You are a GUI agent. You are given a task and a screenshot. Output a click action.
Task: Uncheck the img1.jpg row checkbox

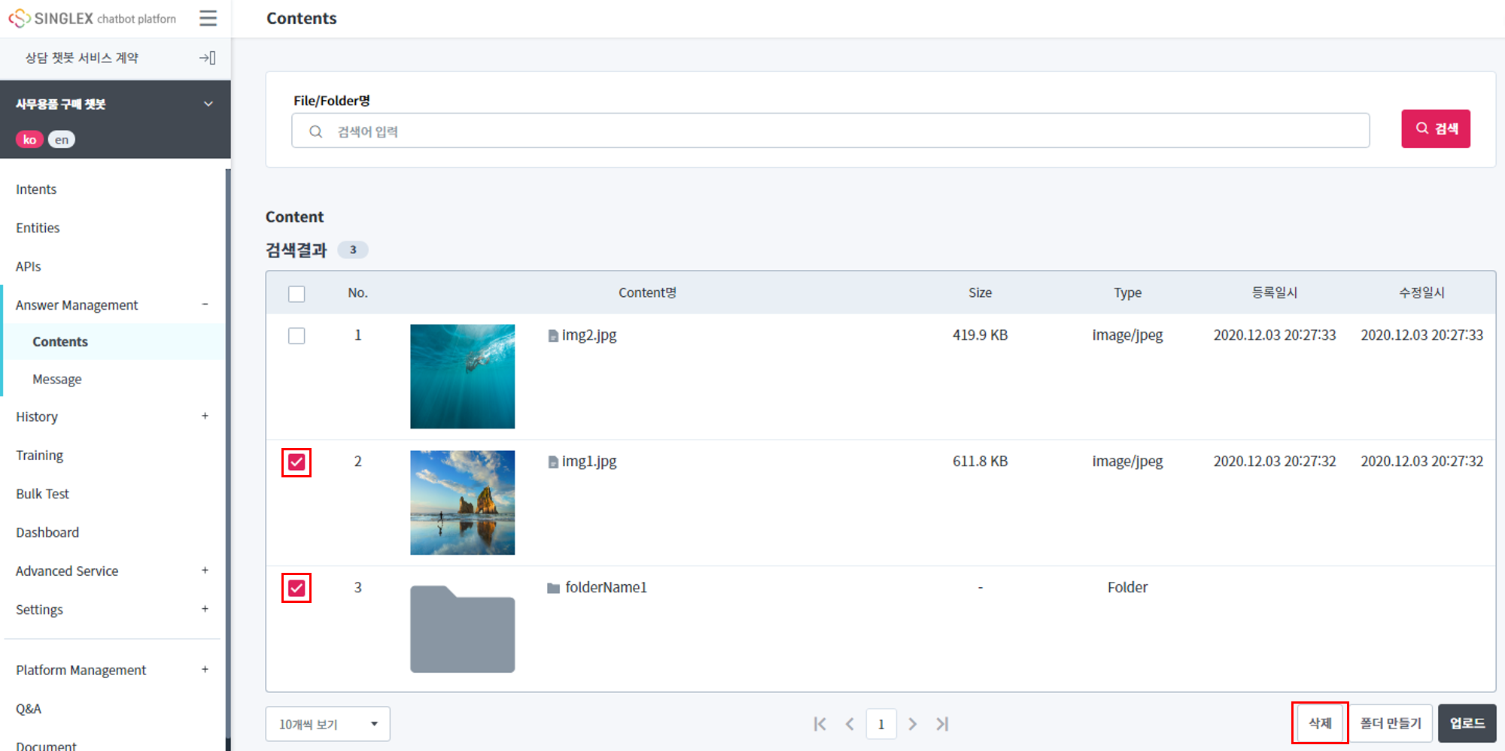click(296, 462)
